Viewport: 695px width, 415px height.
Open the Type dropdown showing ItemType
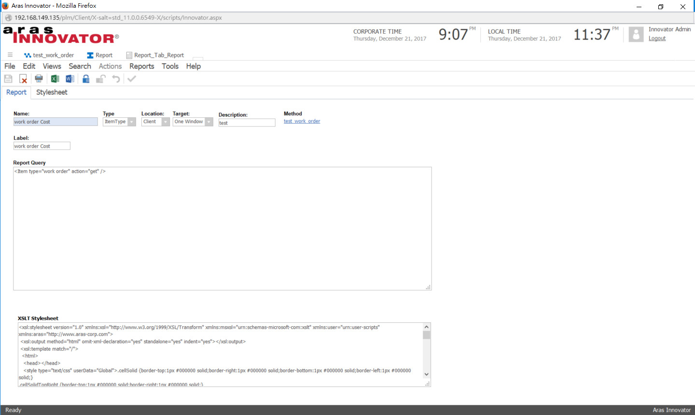119,122
